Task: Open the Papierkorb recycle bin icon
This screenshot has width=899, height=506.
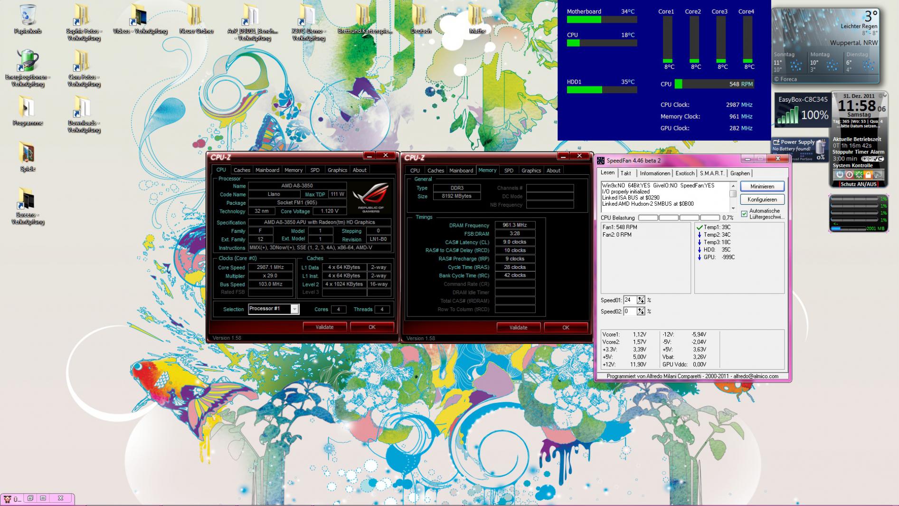Action: 28,19
